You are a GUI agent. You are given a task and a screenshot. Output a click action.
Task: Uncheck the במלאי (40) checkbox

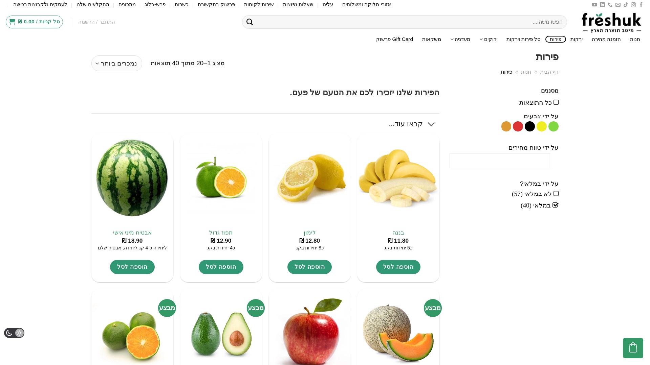point(556,205)
